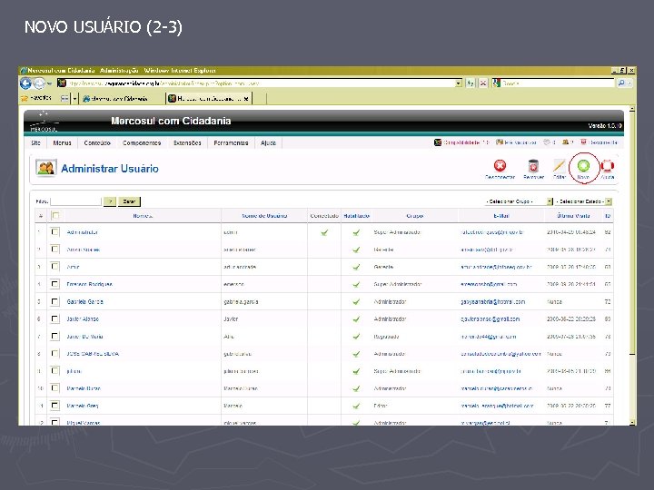Open the quick tabs list dropdown arrow
Viewport: 654px width, 490px height.
74,98
